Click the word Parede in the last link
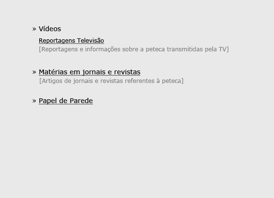The width and height of the screenshot is (274, 198). pyautogui.click(x=81, y=101)
